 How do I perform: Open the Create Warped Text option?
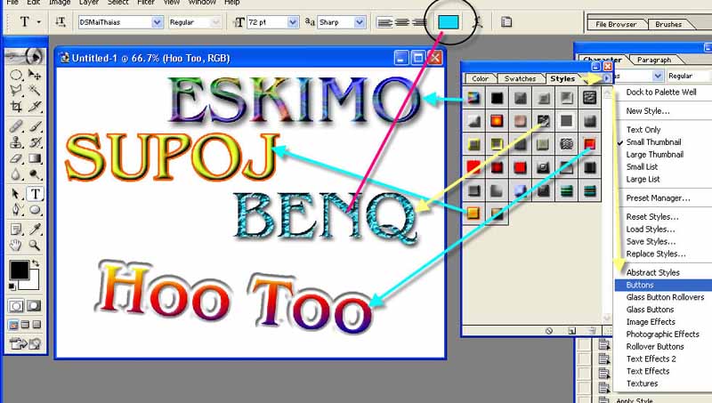point(477,21)
